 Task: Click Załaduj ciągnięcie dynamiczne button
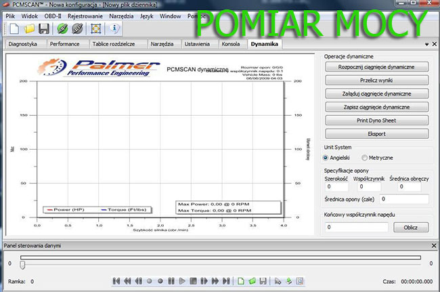[x=376, y=93]
